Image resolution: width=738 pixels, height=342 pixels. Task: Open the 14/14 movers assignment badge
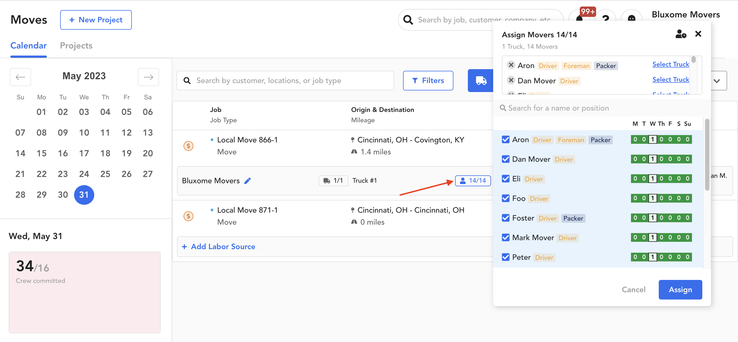[473, 181]
